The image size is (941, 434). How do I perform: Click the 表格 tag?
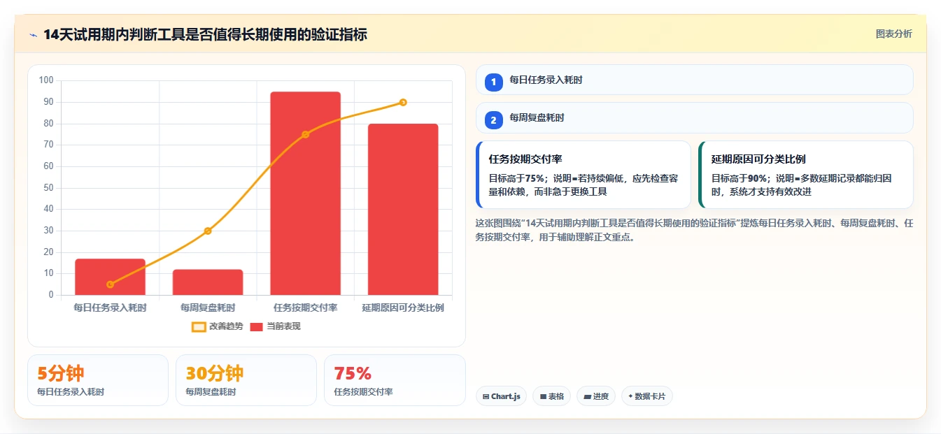[552, 396]
